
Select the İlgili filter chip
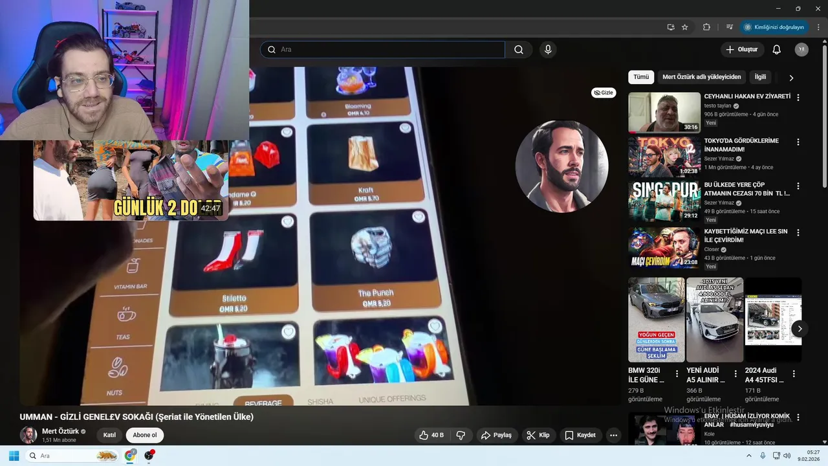[760, 77]
